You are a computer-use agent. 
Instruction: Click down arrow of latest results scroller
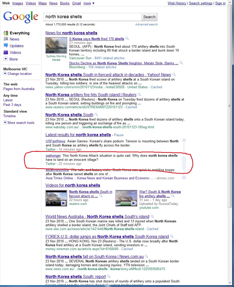click(x=184, y=177)
